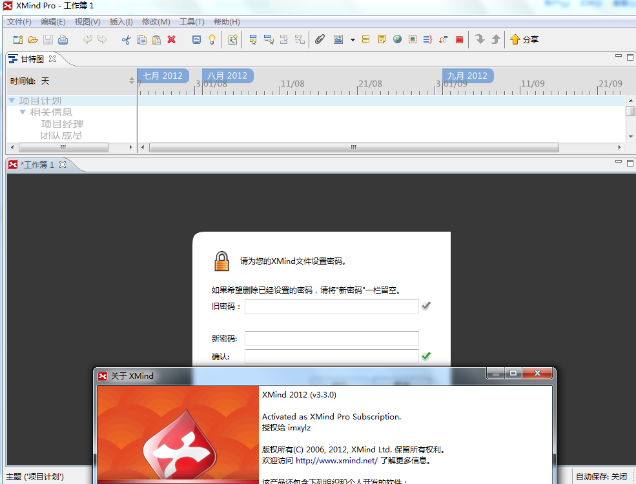Click the paperclip attachment icon
Viewport: 636px width, 484px height.
tap(320, 39)
